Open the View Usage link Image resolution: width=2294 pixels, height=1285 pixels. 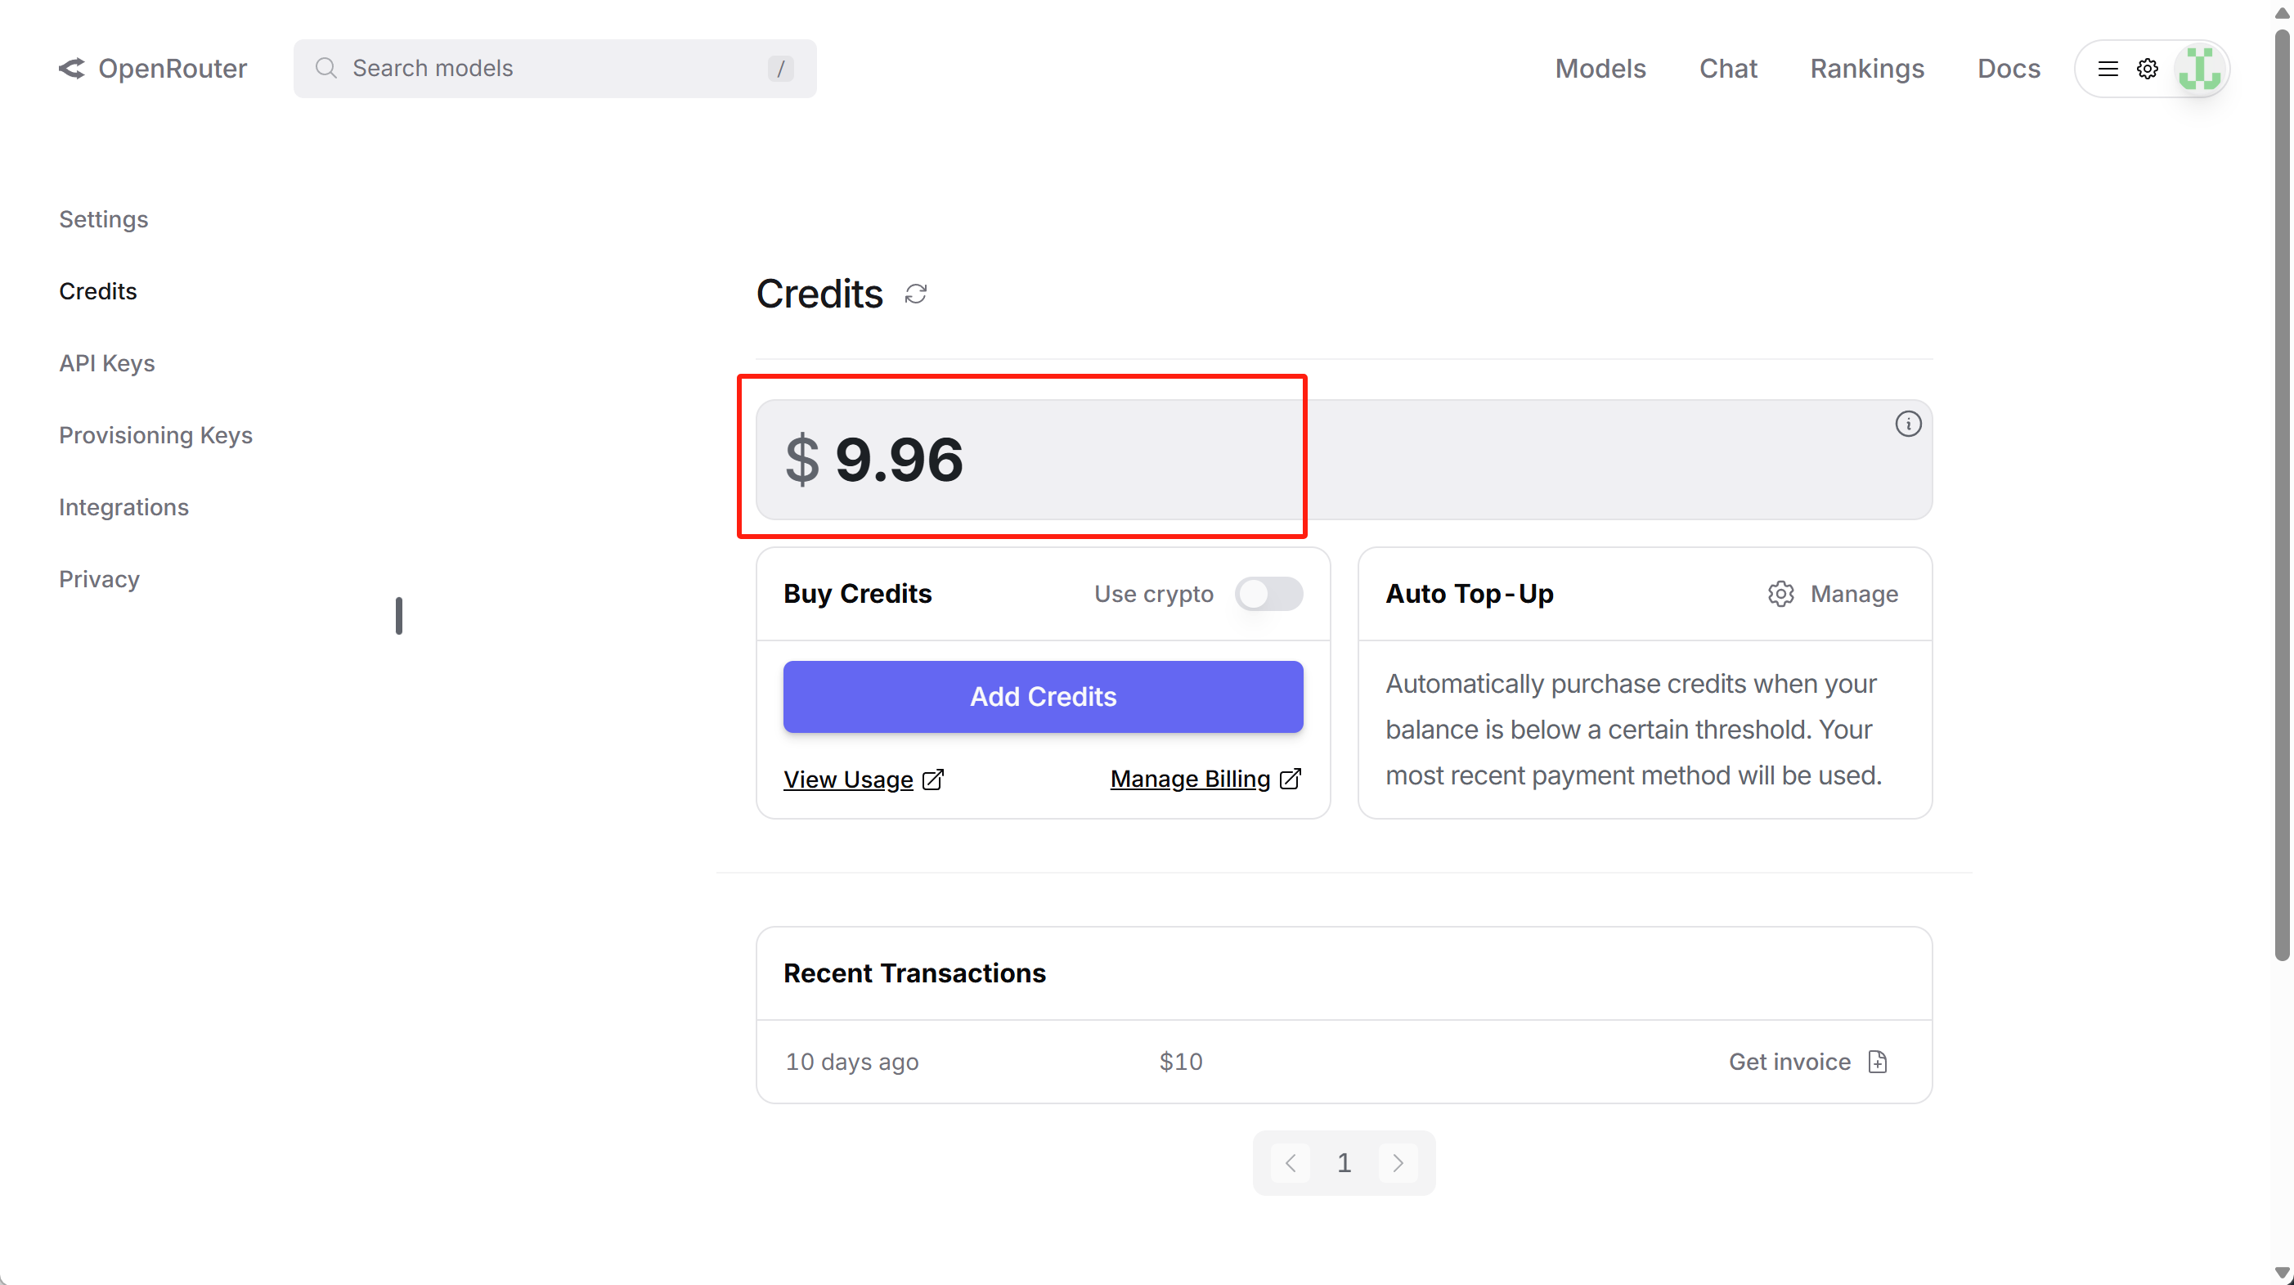(x=848, y=780)
